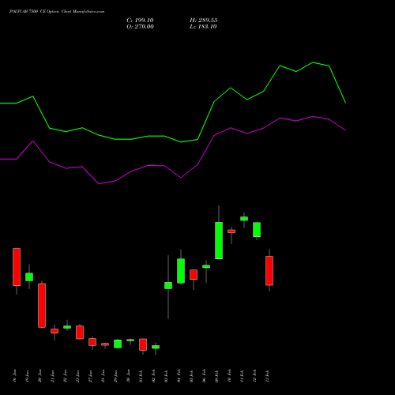Click the small green candle above 11 Feb
Viewport: 395px width, 395px height.
point(244,219)
